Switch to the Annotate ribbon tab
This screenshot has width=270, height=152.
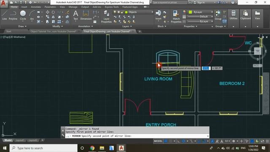[35, 7]
